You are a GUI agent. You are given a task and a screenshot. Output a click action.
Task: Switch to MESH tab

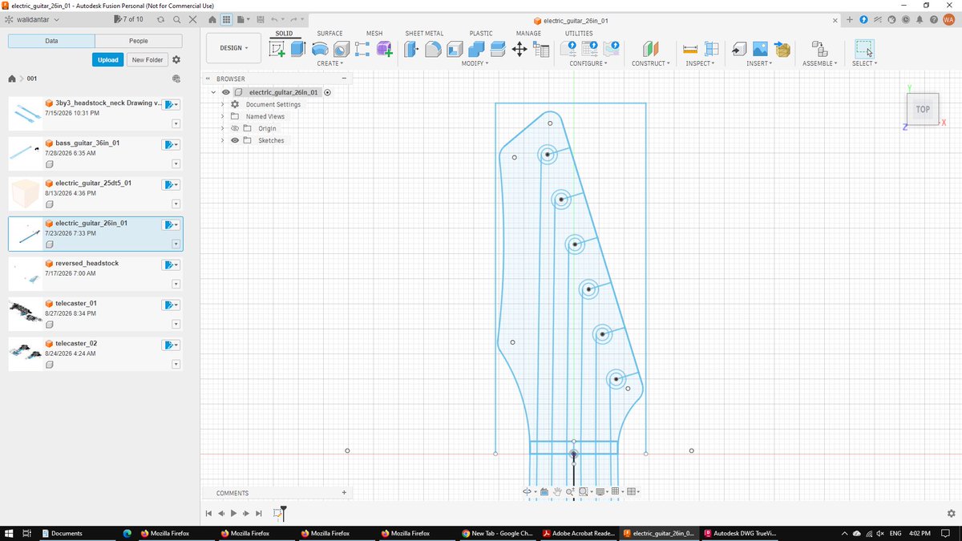coord(374,33)
